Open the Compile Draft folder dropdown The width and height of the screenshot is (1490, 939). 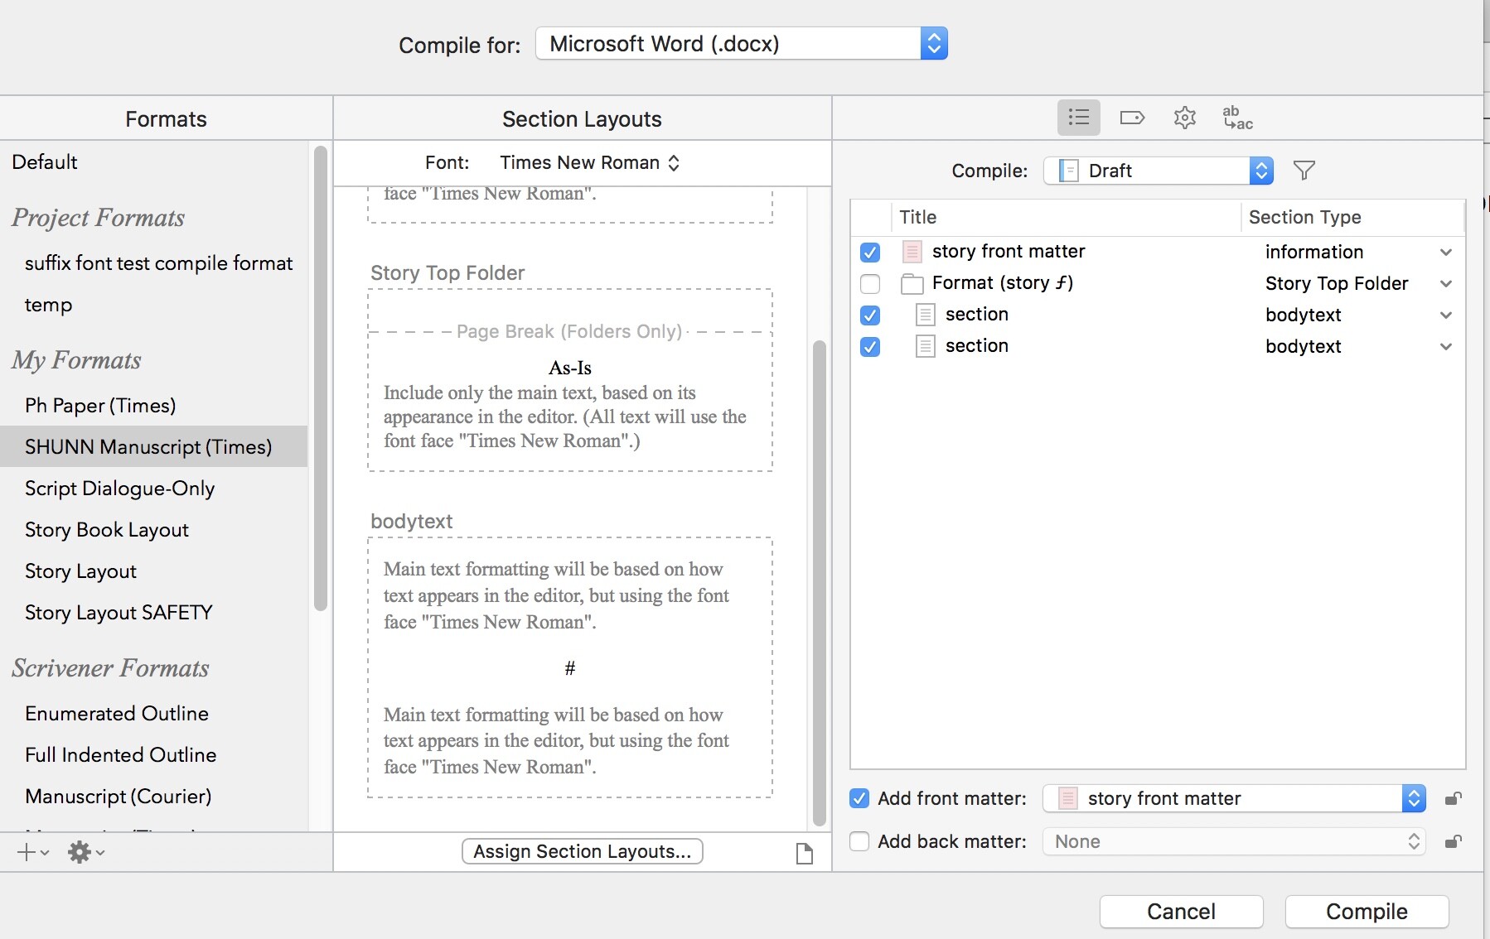tap(1159, 171)
